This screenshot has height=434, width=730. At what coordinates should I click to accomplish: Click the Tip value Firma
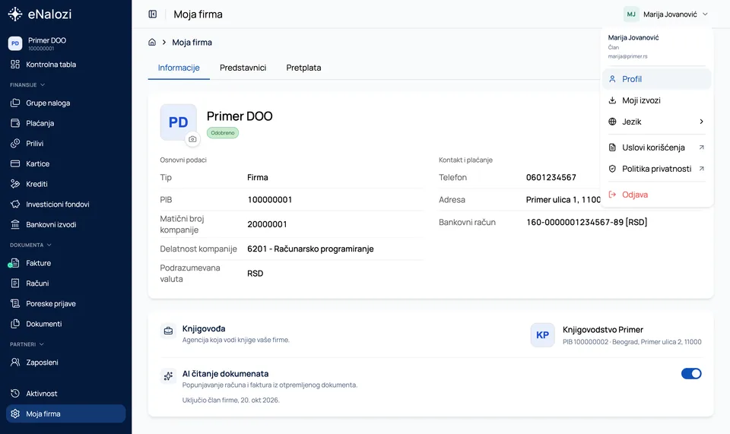tap(258, 177)
